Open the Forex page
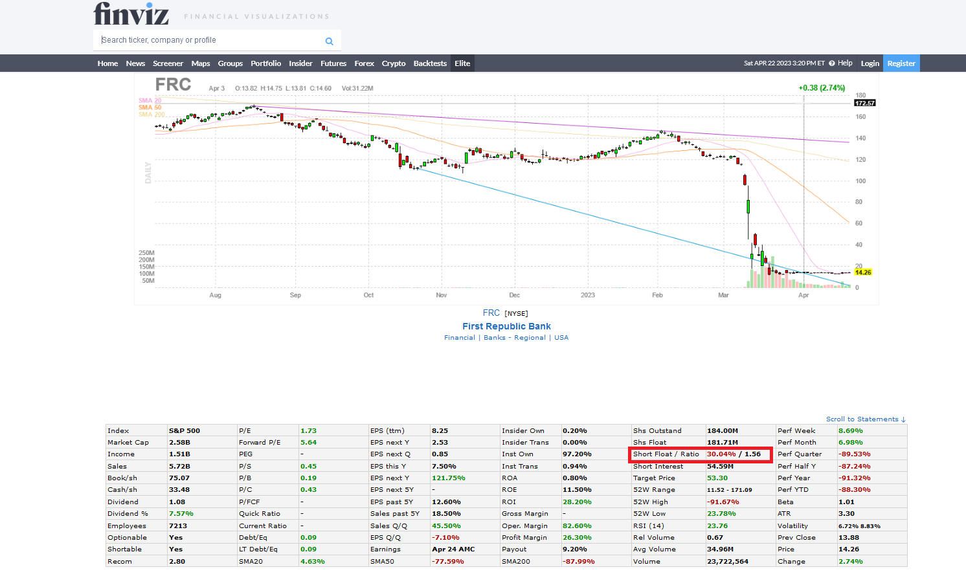Image resolution: width=966 pixels, height=576 pixels. click(x=364, y=63)
